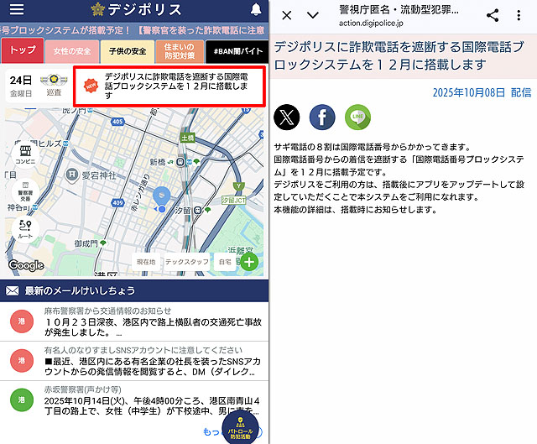
Task: Tap the コンビニ store map icon
Action: click(23, 154)
